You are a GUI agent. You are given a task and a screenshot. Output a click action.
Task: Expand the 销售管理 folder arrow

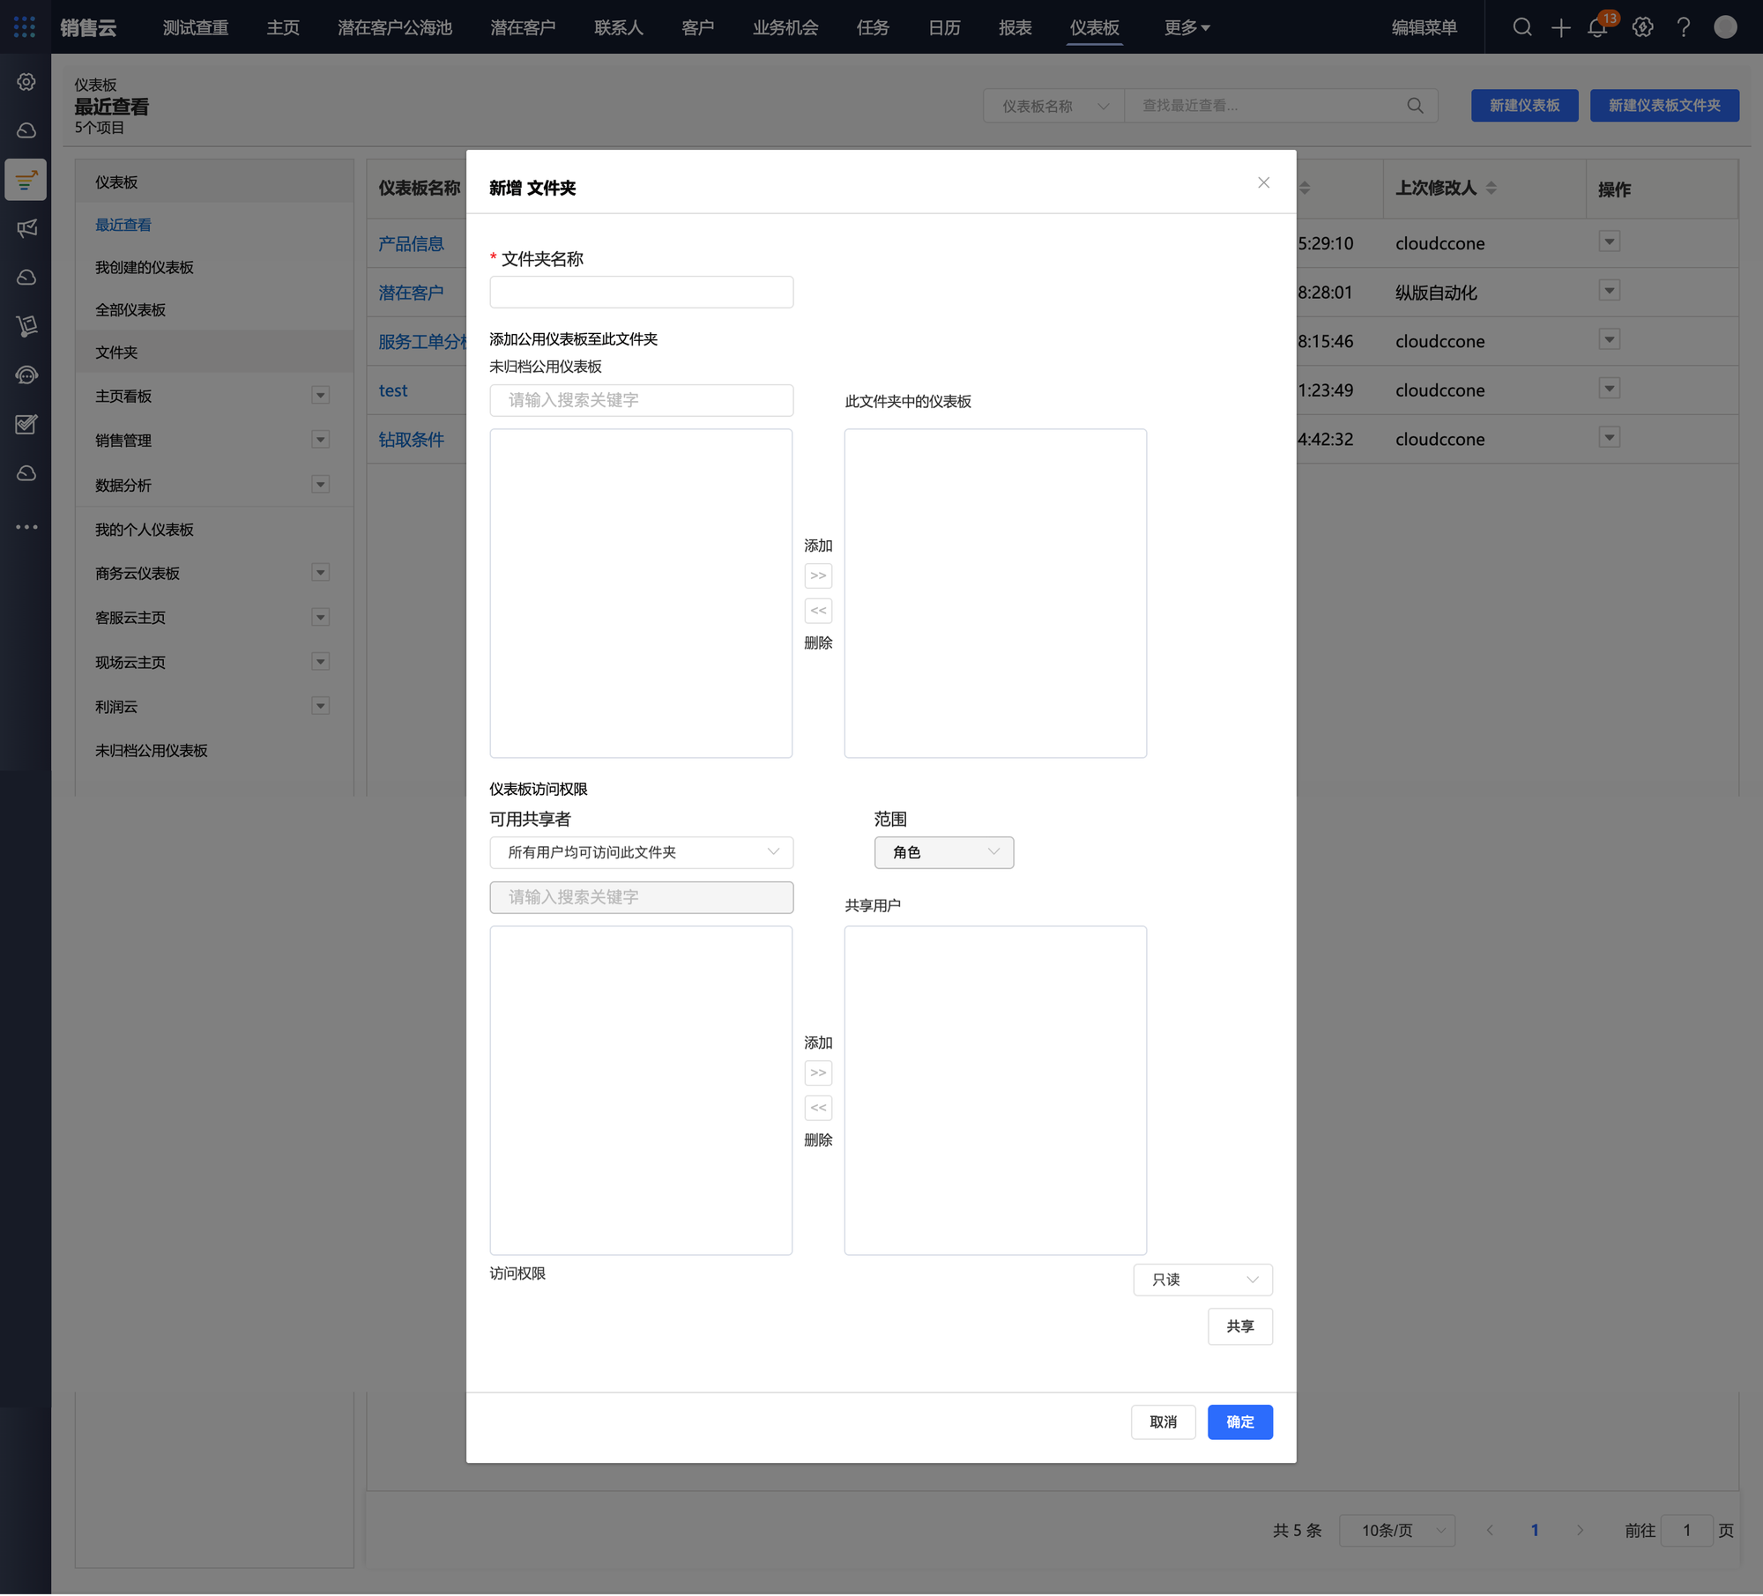pyautogui.click(x=321, y=440)
